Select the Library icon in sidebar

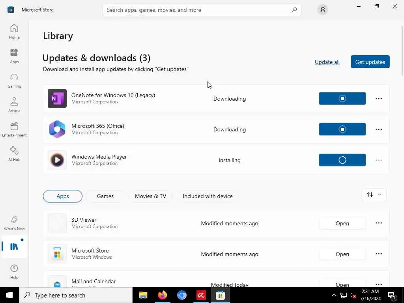(x=14, y=247)
